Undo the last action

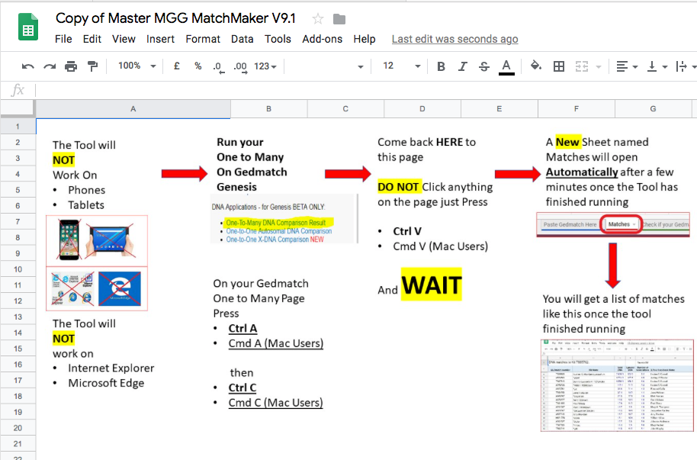point(27,66)
